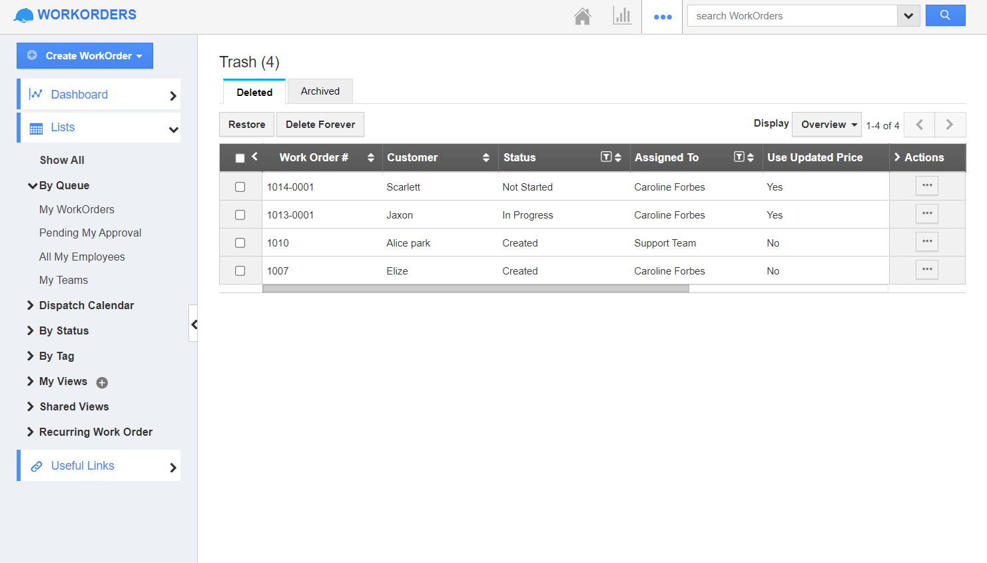The width and height of the screenshot is (987, 563).
Task: Open the Overview display dropdown
Action: point(826,125)
